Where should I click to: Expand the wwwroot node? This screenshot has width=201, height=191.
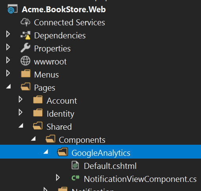[8, 60]
